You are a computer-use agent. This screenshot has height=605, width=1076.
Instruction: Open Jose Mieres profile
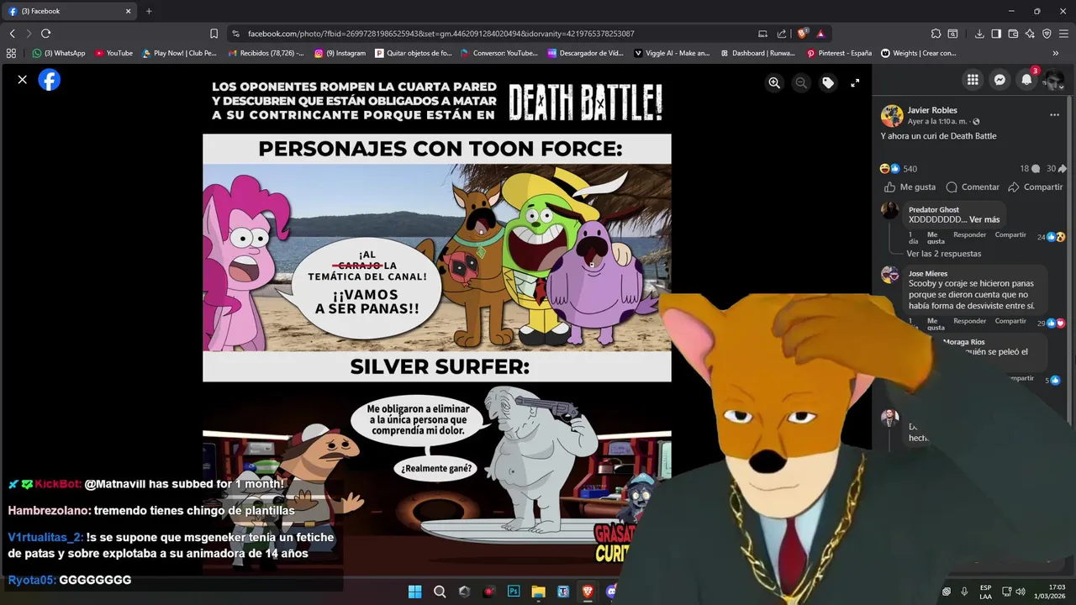pyautogui.click(x=928, y=274)
